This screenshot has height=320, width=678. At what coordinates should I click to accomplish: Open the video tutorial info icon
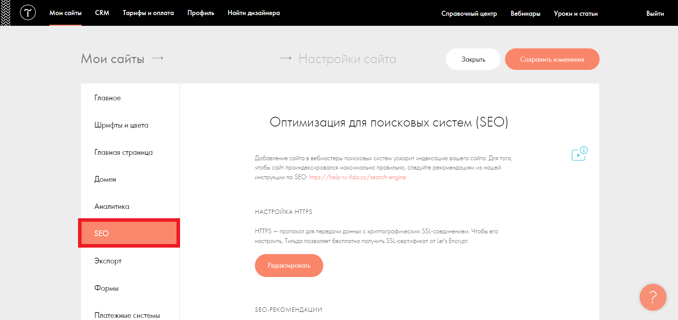pos(580,154)
